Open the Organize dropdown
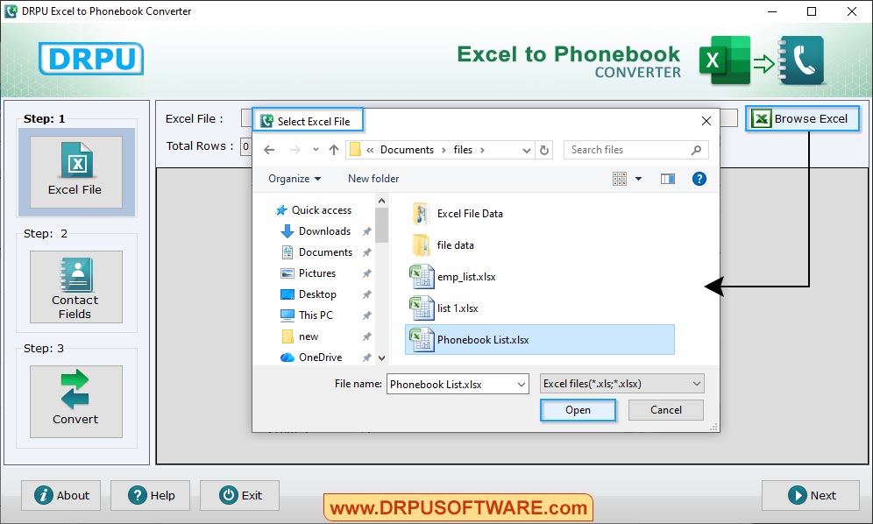The image size is (873, 524). click(x=294, y=178)
